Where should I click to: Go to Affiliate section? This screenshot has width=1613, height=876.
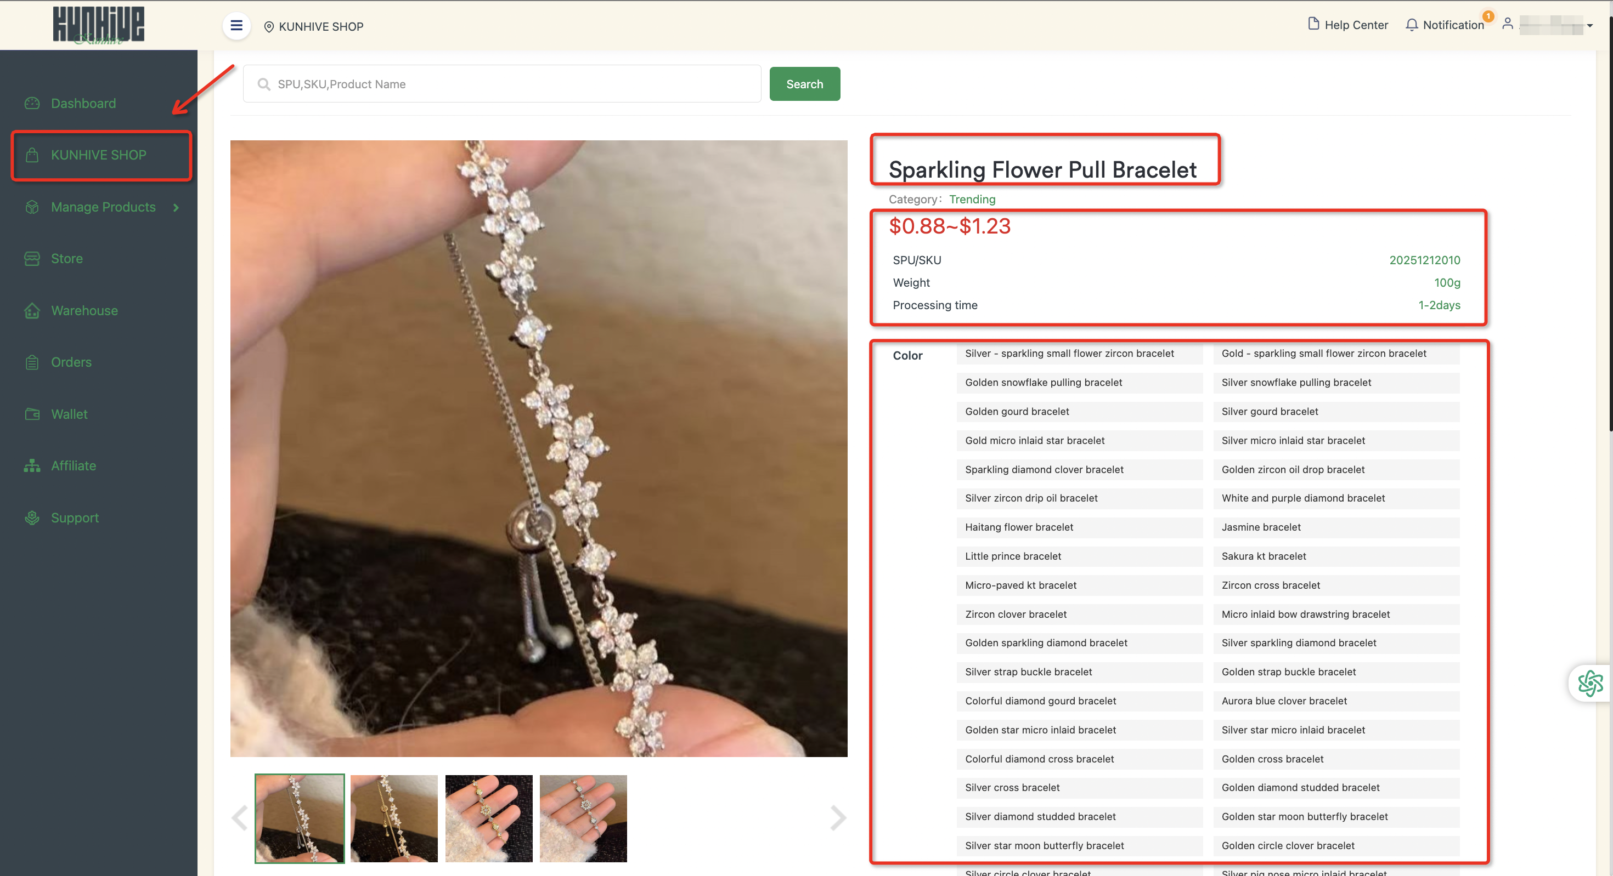[74, 465]
